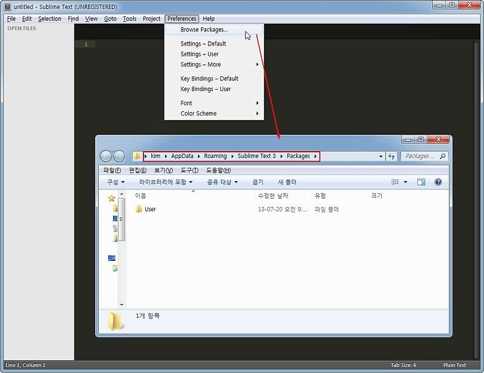Viewport: 484px width, 373px height.
Task: Open the 편집(E) menu in Explorer
Action: tap(138, 170)
